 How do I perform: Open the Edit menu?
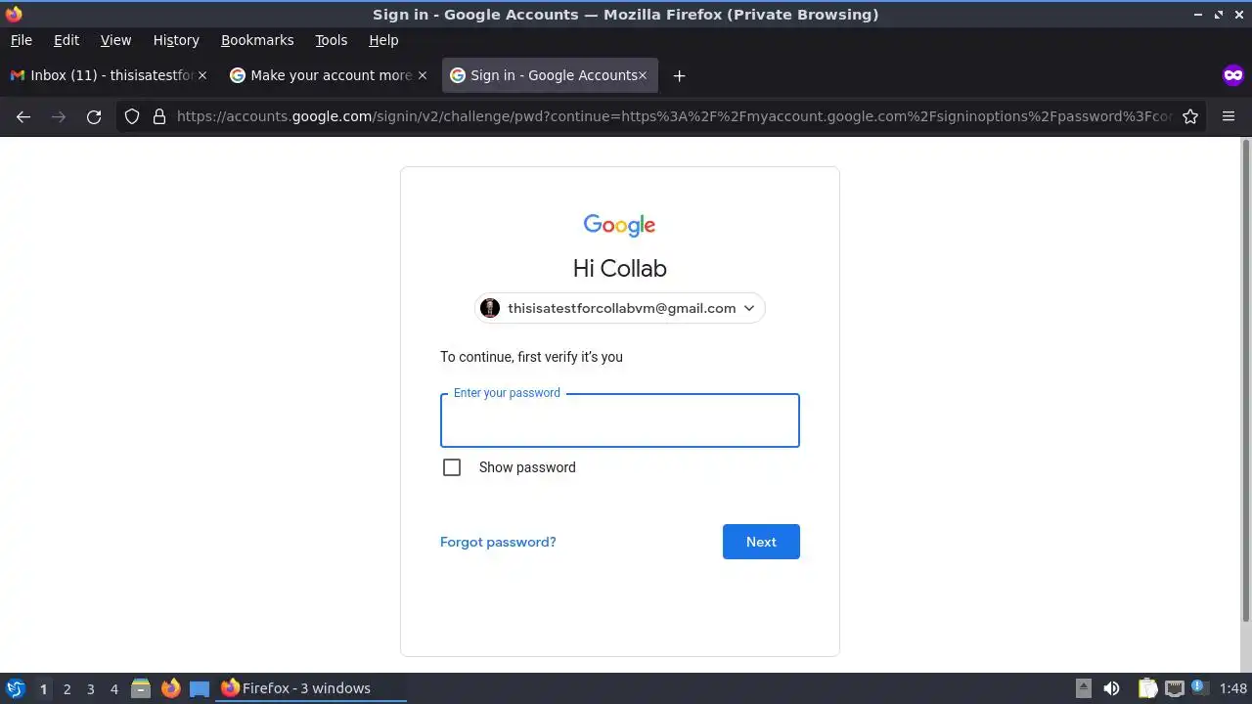[67, 40]
